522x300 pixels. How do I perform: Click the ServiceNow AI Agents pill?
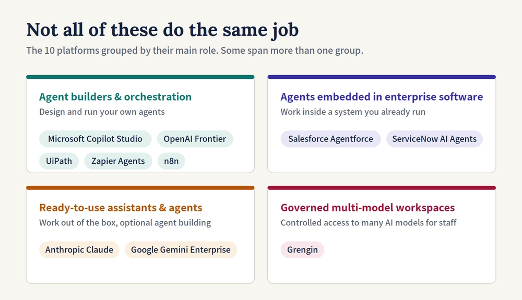point(434,139)
